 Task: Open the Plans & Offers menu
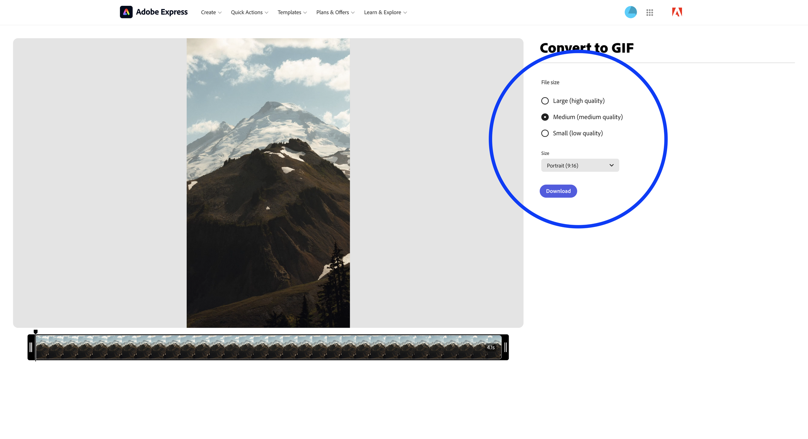pyautogui.click(x=335, y=12)
